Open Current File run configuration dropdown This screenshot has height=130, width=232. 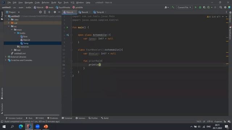(184, 7)
